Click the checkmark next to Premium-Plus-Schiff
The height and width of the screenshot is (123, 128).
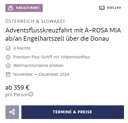click(8, 57)
